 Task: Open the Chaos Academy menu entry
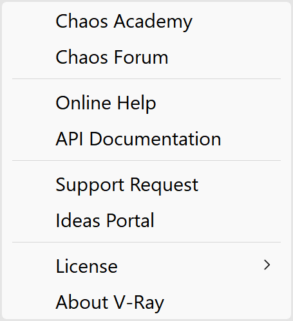click(x=146, y=21)
